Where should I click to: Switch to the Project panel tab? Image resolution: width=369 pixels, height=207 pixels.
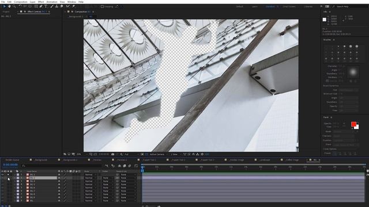click(6, 11)
